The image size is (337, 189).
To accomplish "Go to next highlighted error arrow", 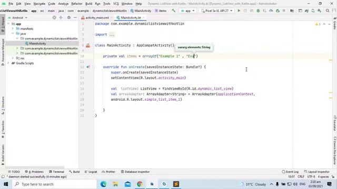I will pos(329,24).
